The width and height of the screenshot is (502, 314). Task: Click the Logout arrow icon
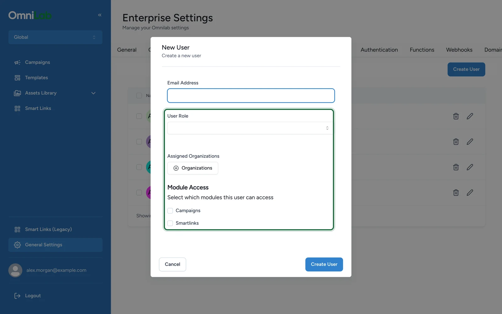pyautogui.click(x=17, y=296)
